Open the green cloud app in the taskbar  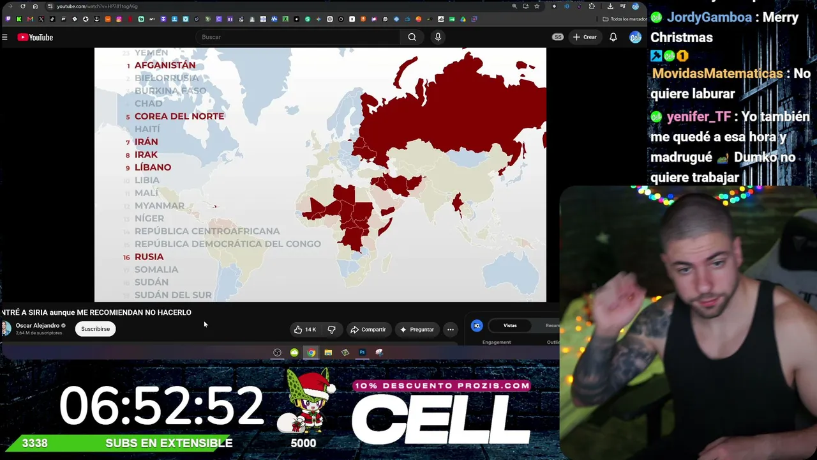pos(294,353)
